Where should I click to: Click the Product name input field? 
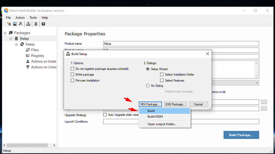pyautogui.click(x=181, y=44)
